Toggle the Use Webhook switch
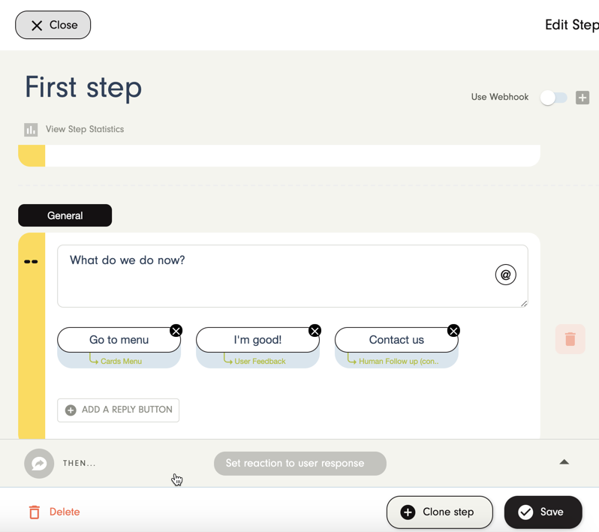The width and height of the screenshot is (599, 532). [553, 98]
